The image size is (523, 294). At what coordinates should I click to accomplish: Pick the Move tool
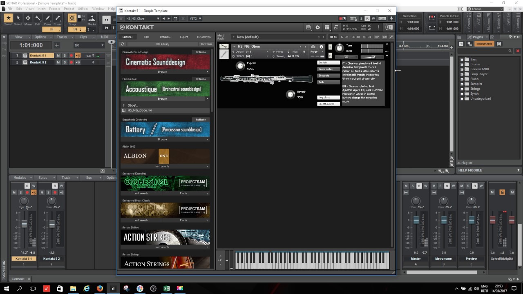(x=28, y=18)
